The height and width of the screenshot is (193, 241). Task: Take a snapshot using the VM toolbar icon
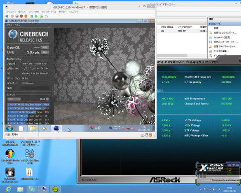[x=42, y=16]
